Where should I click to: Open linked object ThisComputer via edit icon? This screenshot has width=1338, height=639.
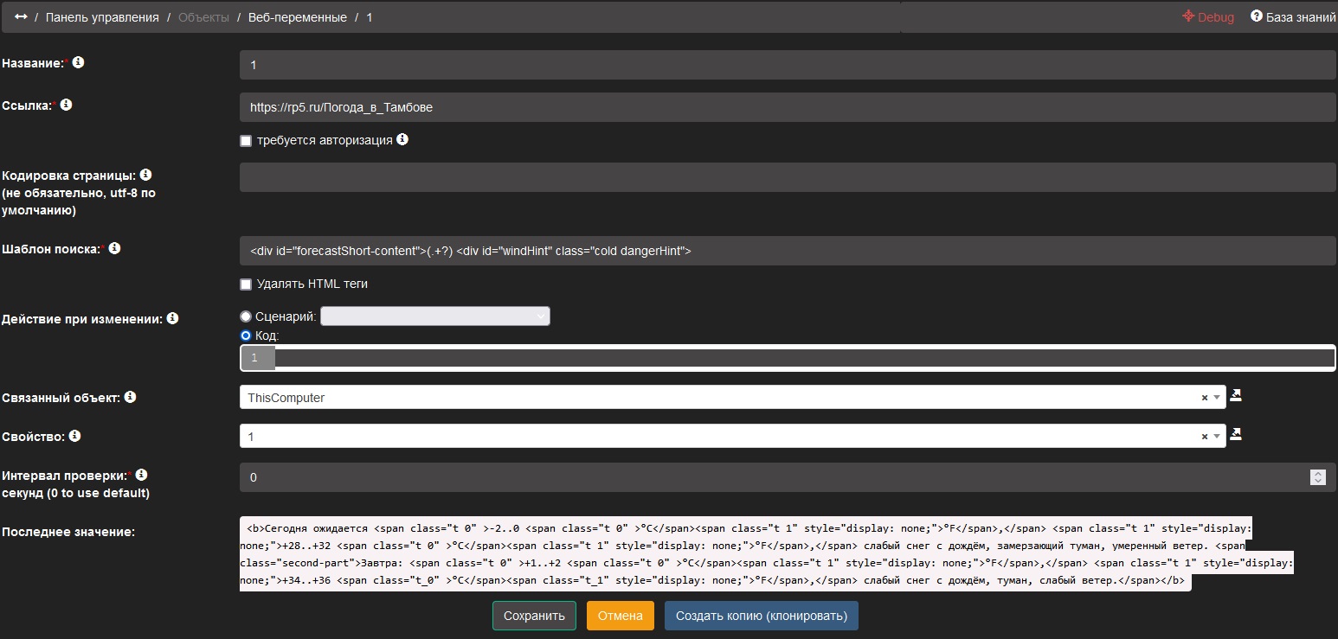point(1236,395)
